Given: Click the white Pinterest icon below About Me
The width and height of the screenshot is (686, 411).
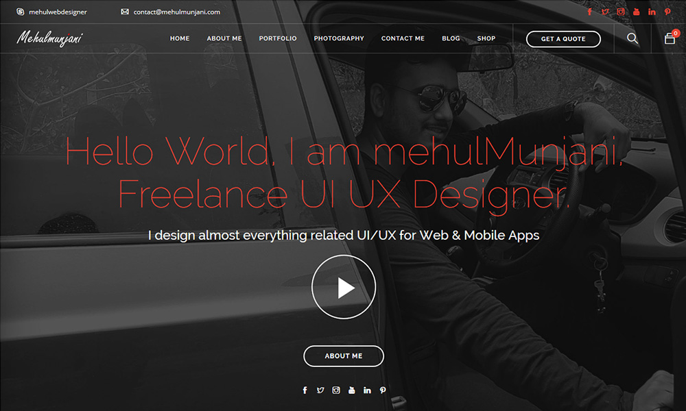Looking at the screenshot, I should click(383, 390).
